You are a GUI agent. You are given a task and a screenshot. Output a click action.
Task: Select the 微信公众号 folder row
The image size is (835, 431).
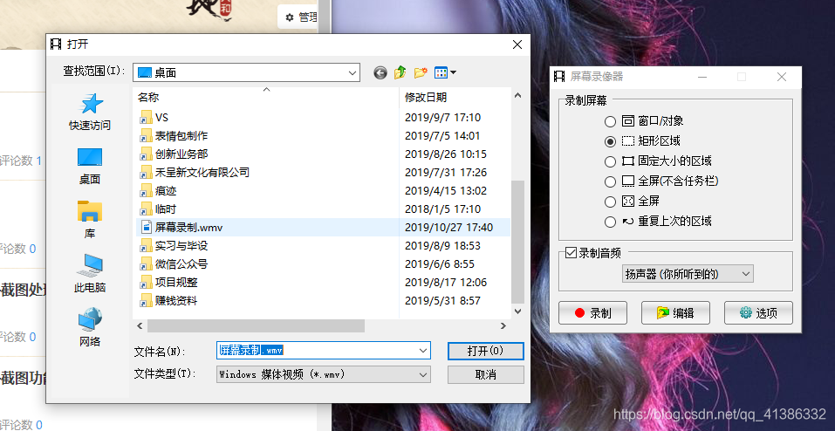click(321, 264)
